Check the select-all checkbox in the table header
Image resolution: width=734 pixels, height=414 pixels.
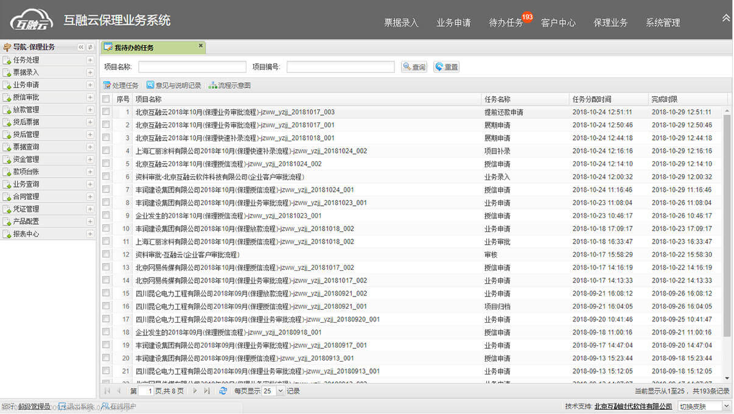106,99
